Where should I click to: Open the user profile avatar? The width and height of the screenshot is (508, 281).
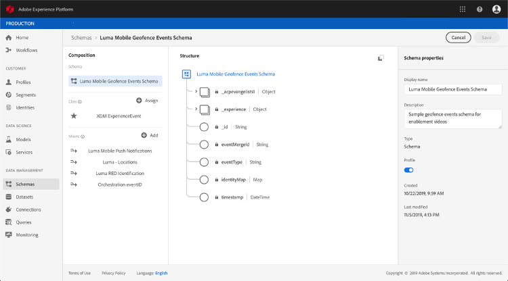tap(496, 9)
